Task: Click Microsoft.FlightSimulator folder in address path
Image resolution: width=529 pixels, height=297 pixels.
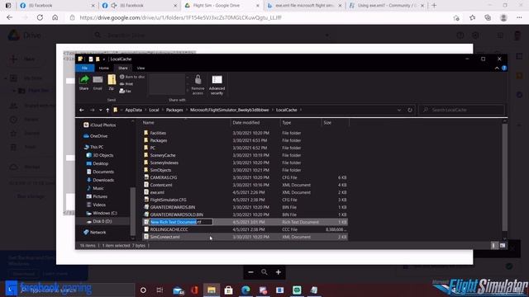Action: point(230,110)
